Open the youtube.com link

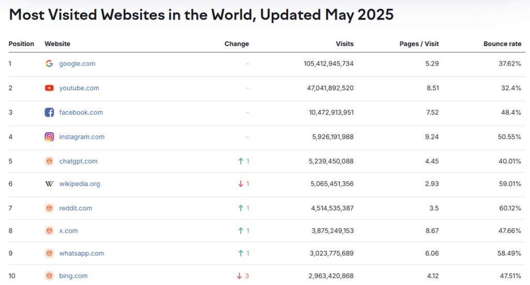click(x=79, y=88)
